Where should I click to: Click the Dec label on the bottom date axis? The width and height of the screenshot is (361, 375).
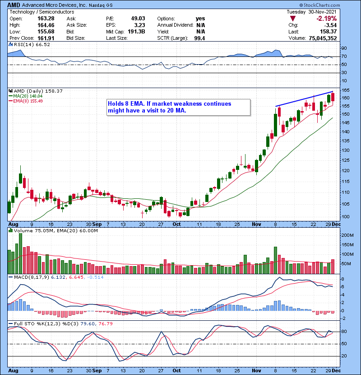[336, 370]
